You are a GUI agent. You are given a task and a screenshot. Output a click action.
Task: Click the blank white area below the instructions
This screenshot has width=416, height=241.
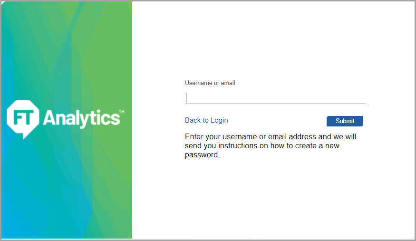273,199
